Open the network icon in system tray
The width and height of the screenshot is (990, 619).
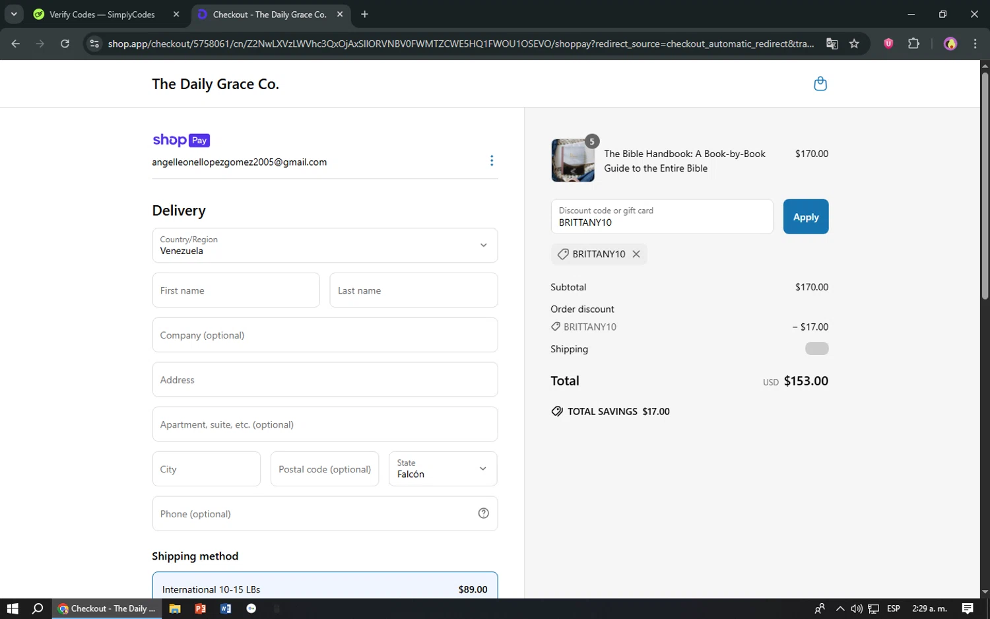pos(874,608)
